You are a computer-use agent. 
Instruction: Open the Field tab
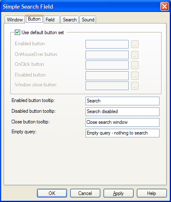coord(52,20)
